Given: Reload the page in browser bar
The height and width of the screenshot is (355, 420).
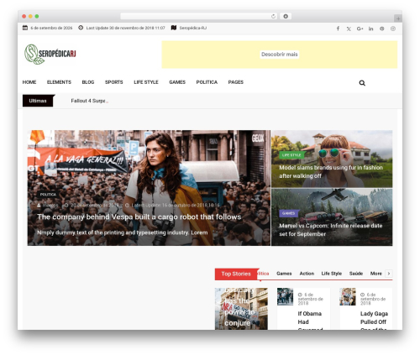Looking at the screenshot, I should click(x=273, y=16).
